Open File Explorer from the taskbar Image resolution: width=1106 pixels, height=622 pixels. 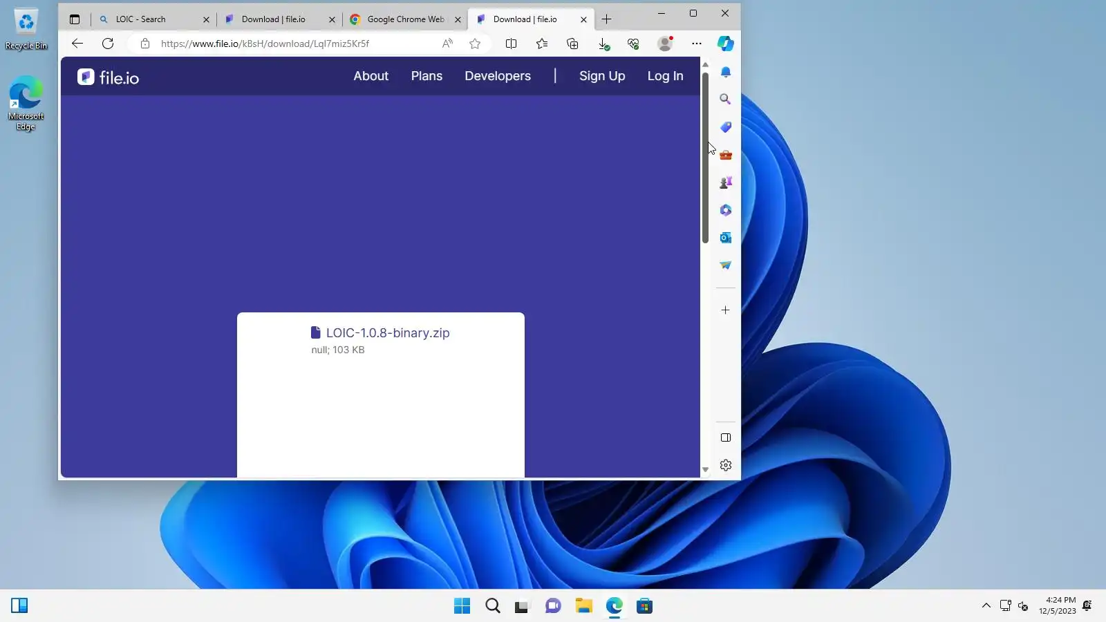point(584,606)
